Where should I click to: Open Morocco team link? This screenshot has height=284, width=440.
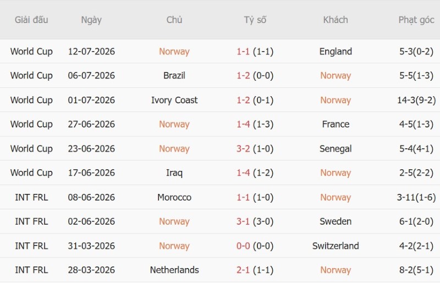click(174, 197)
